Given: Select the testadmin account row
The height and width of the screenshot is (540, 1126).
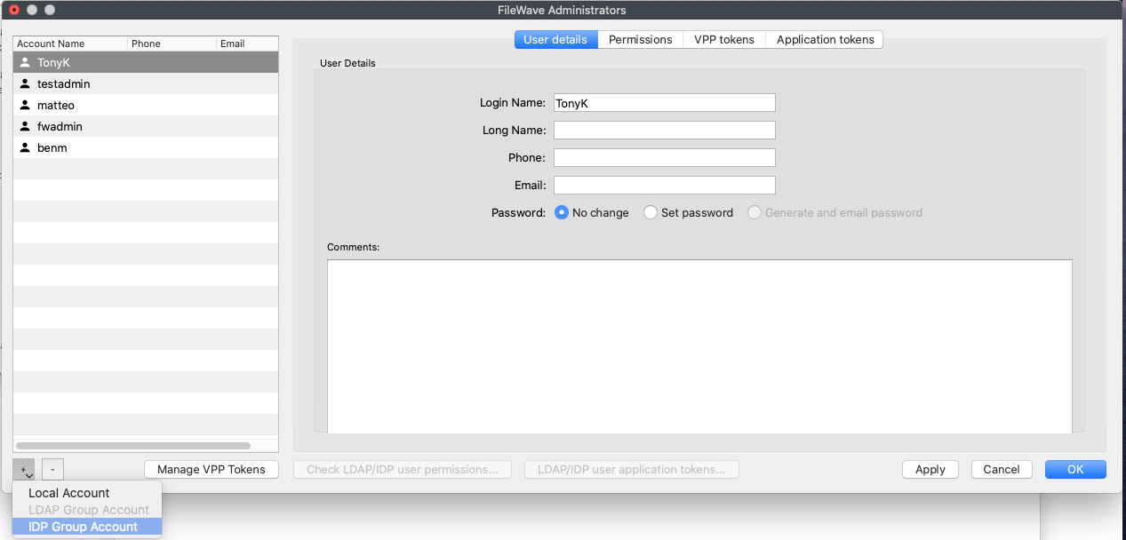Looking at the screenshot, I should (146, 84).
